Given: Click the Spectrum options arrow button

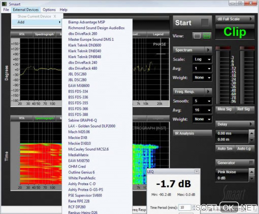Looking at the screenshot, I should (x=208, y=50).
